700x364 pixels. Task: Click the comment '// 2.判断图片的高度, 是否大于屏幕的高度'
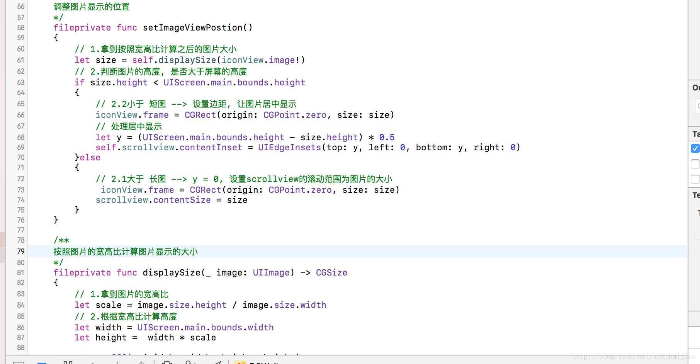(x=161, y=71)
